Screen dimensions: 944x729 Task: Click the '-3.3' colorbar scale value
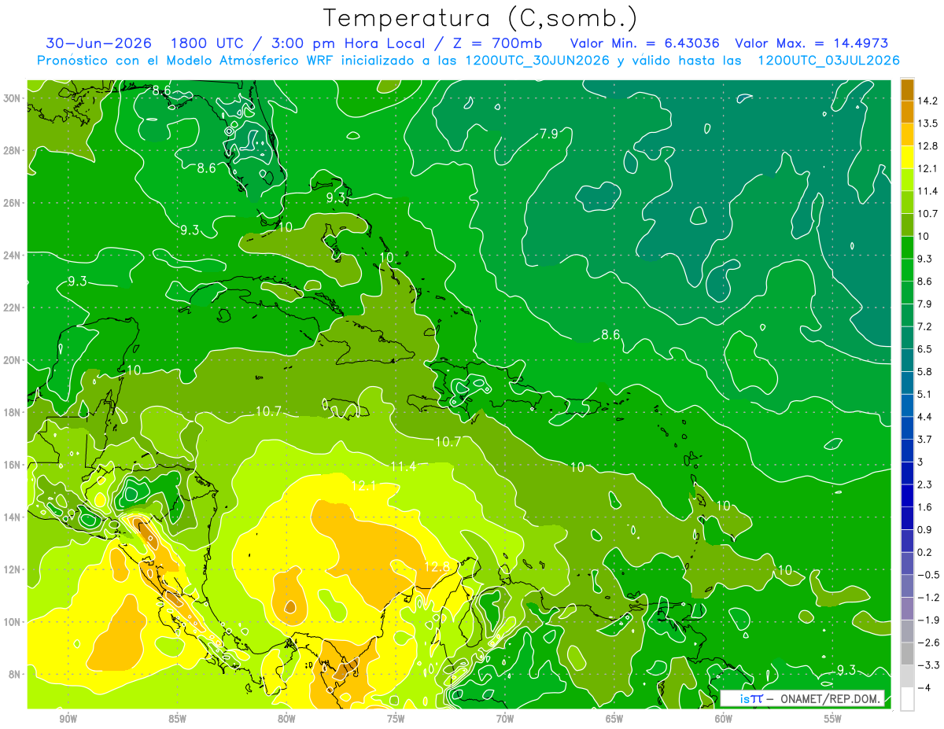click(x=927, y=665)
